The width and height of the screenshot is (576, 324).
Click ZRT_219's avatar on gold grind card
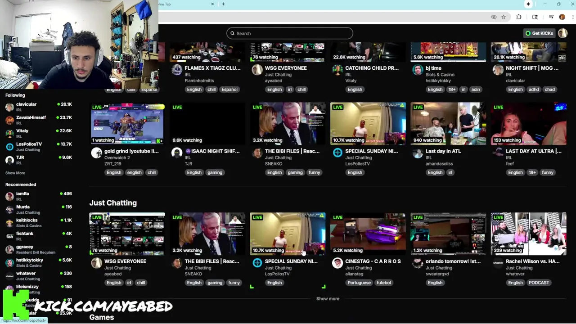[96, 153]
